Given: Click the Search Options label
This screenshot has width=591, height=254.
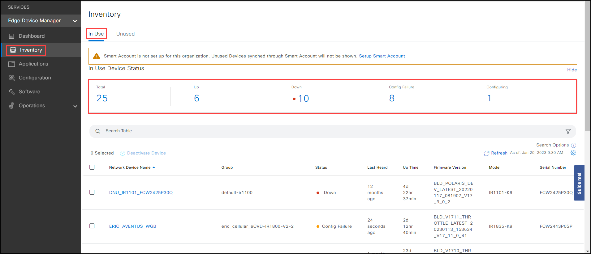Looking at the screenshot, I should (x=552, y=145).
